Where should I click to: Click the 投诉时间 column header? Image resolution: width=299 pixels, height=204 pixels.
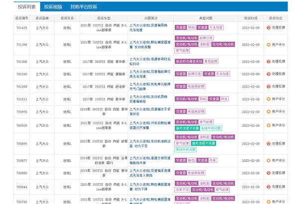251,18
